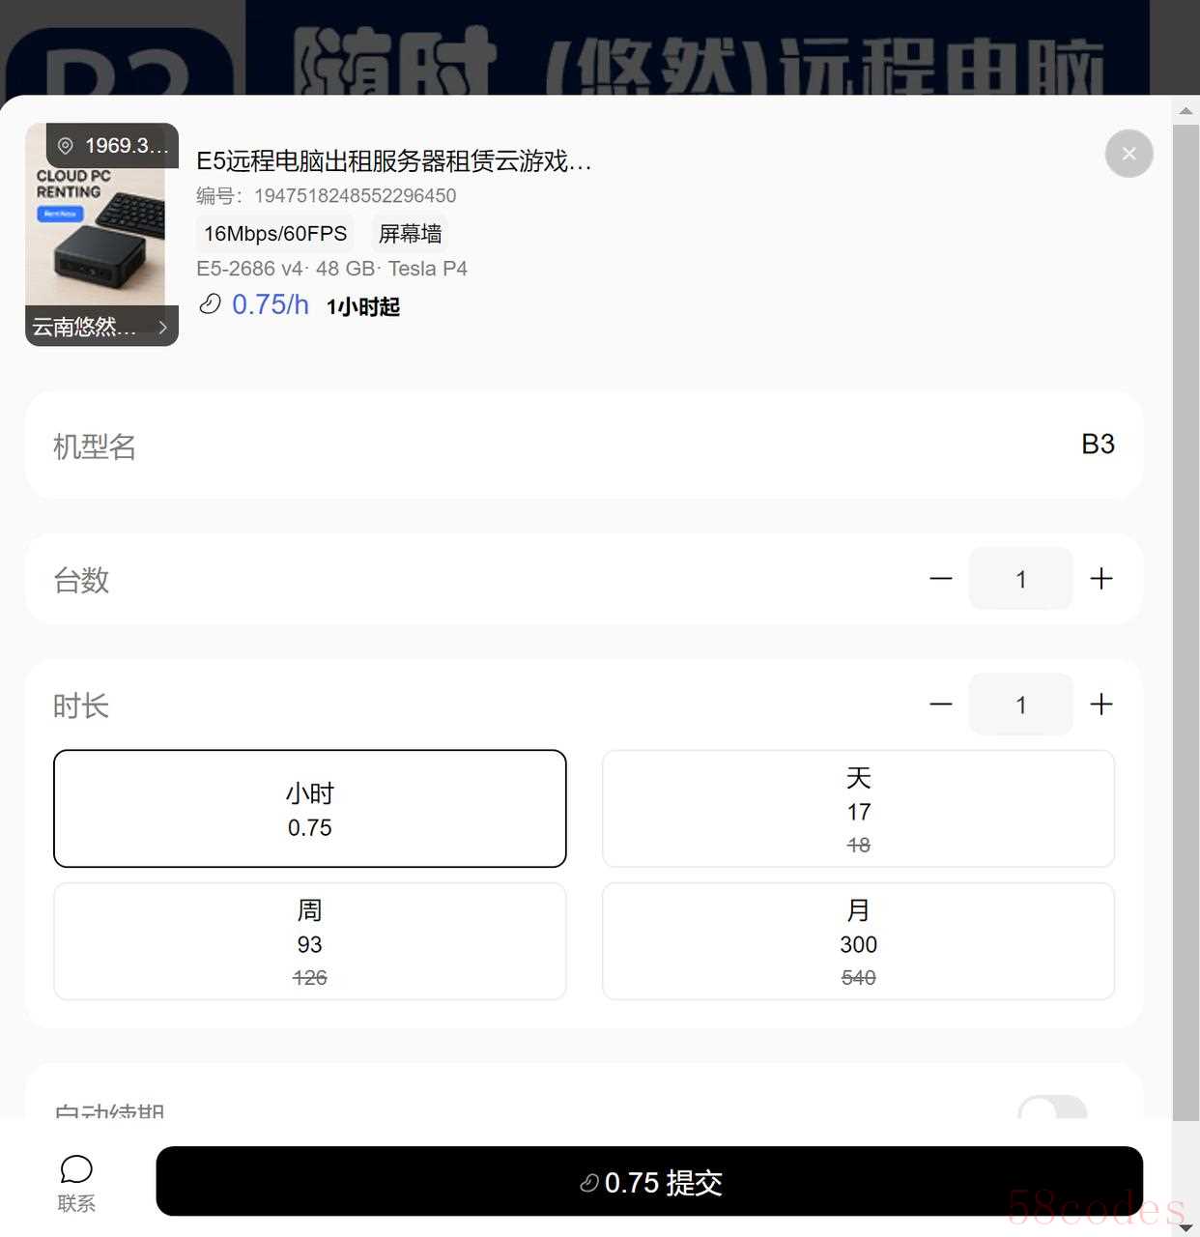Decrease 台数 quantity with minus icon
Viewport: 1200px width, 1237px height.
(941, 579)
